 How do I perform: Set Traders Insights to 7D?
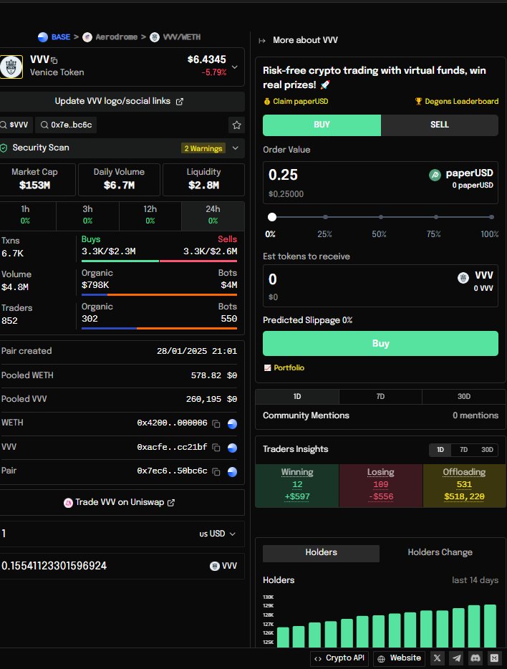pyautogui.click(x=464, y=450)
